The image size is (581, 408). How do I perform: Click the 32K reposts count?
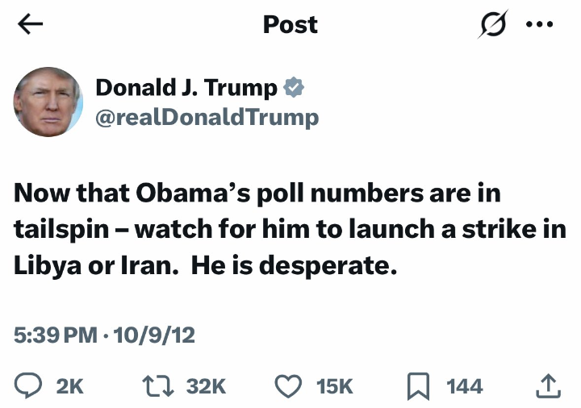coord(206,386)
